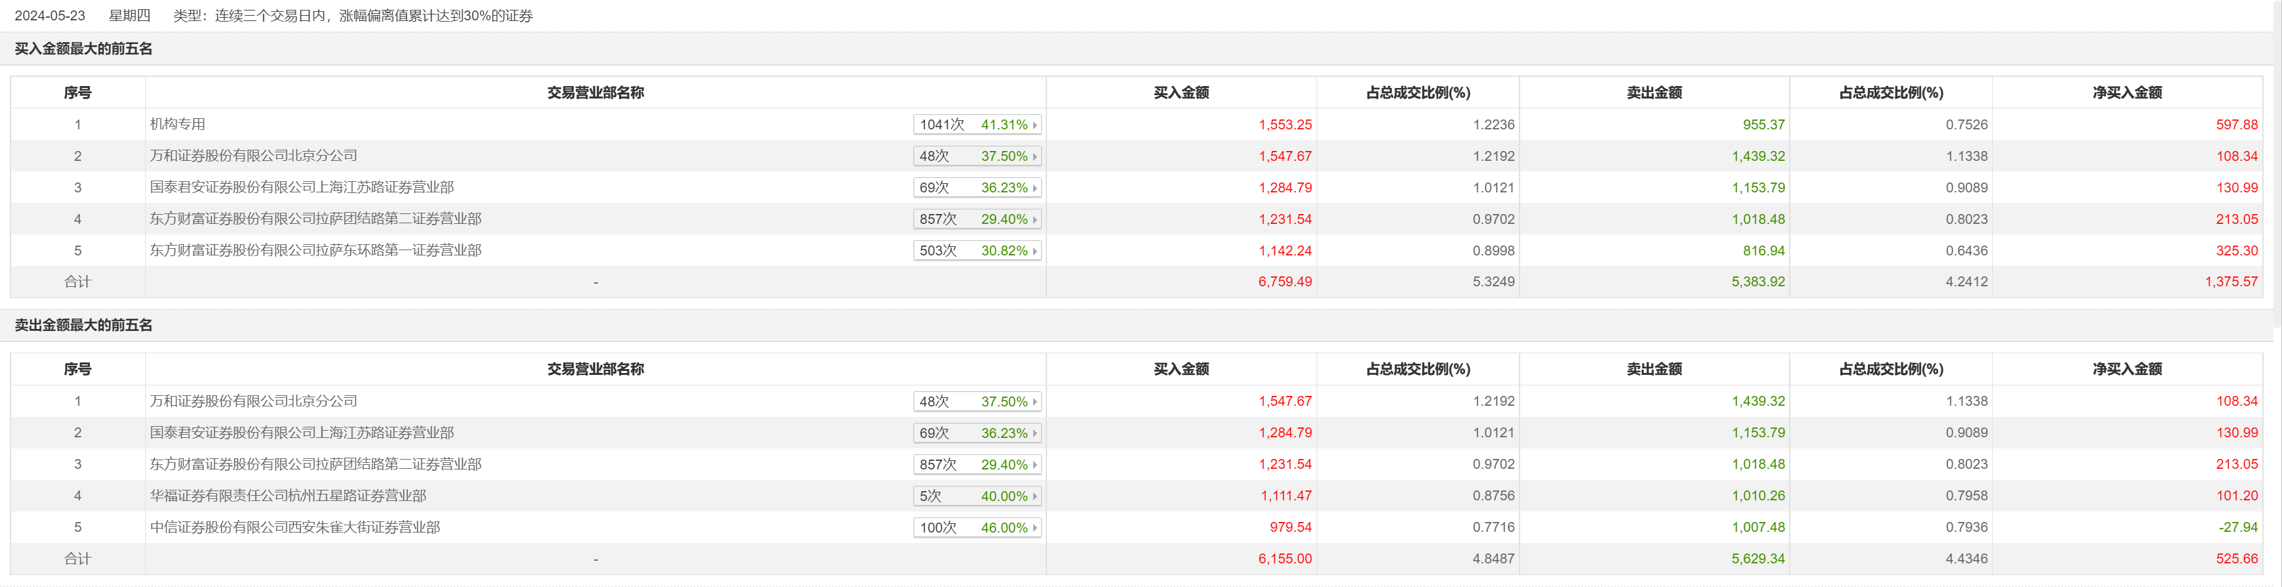Open 东方财富证券拉萨东环路第一证券营业部 link
The width and height of the screenshot is (2282, 587).
click(x=315, y=251)
